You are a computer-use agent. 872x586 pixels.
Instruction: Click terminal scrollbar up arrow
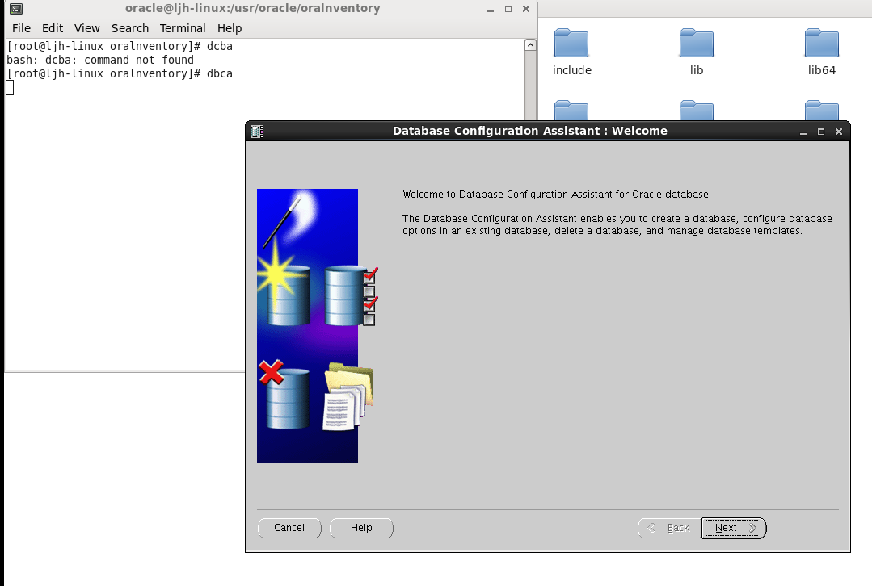click(530, 45)
